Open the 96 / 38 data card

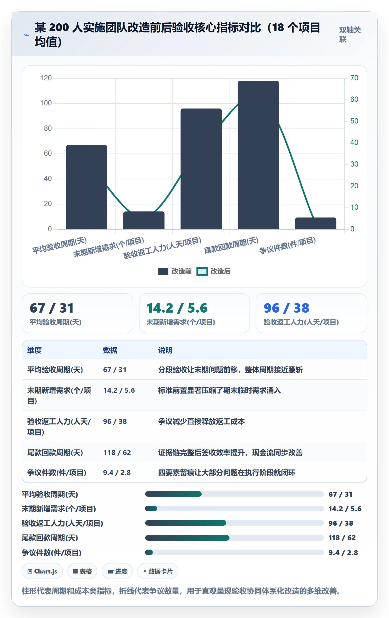(x=311, y=313)
